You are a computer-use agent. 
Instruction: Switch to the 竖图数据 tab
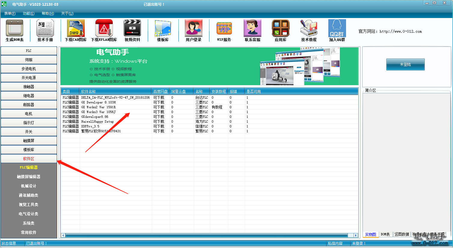(402, 235)
